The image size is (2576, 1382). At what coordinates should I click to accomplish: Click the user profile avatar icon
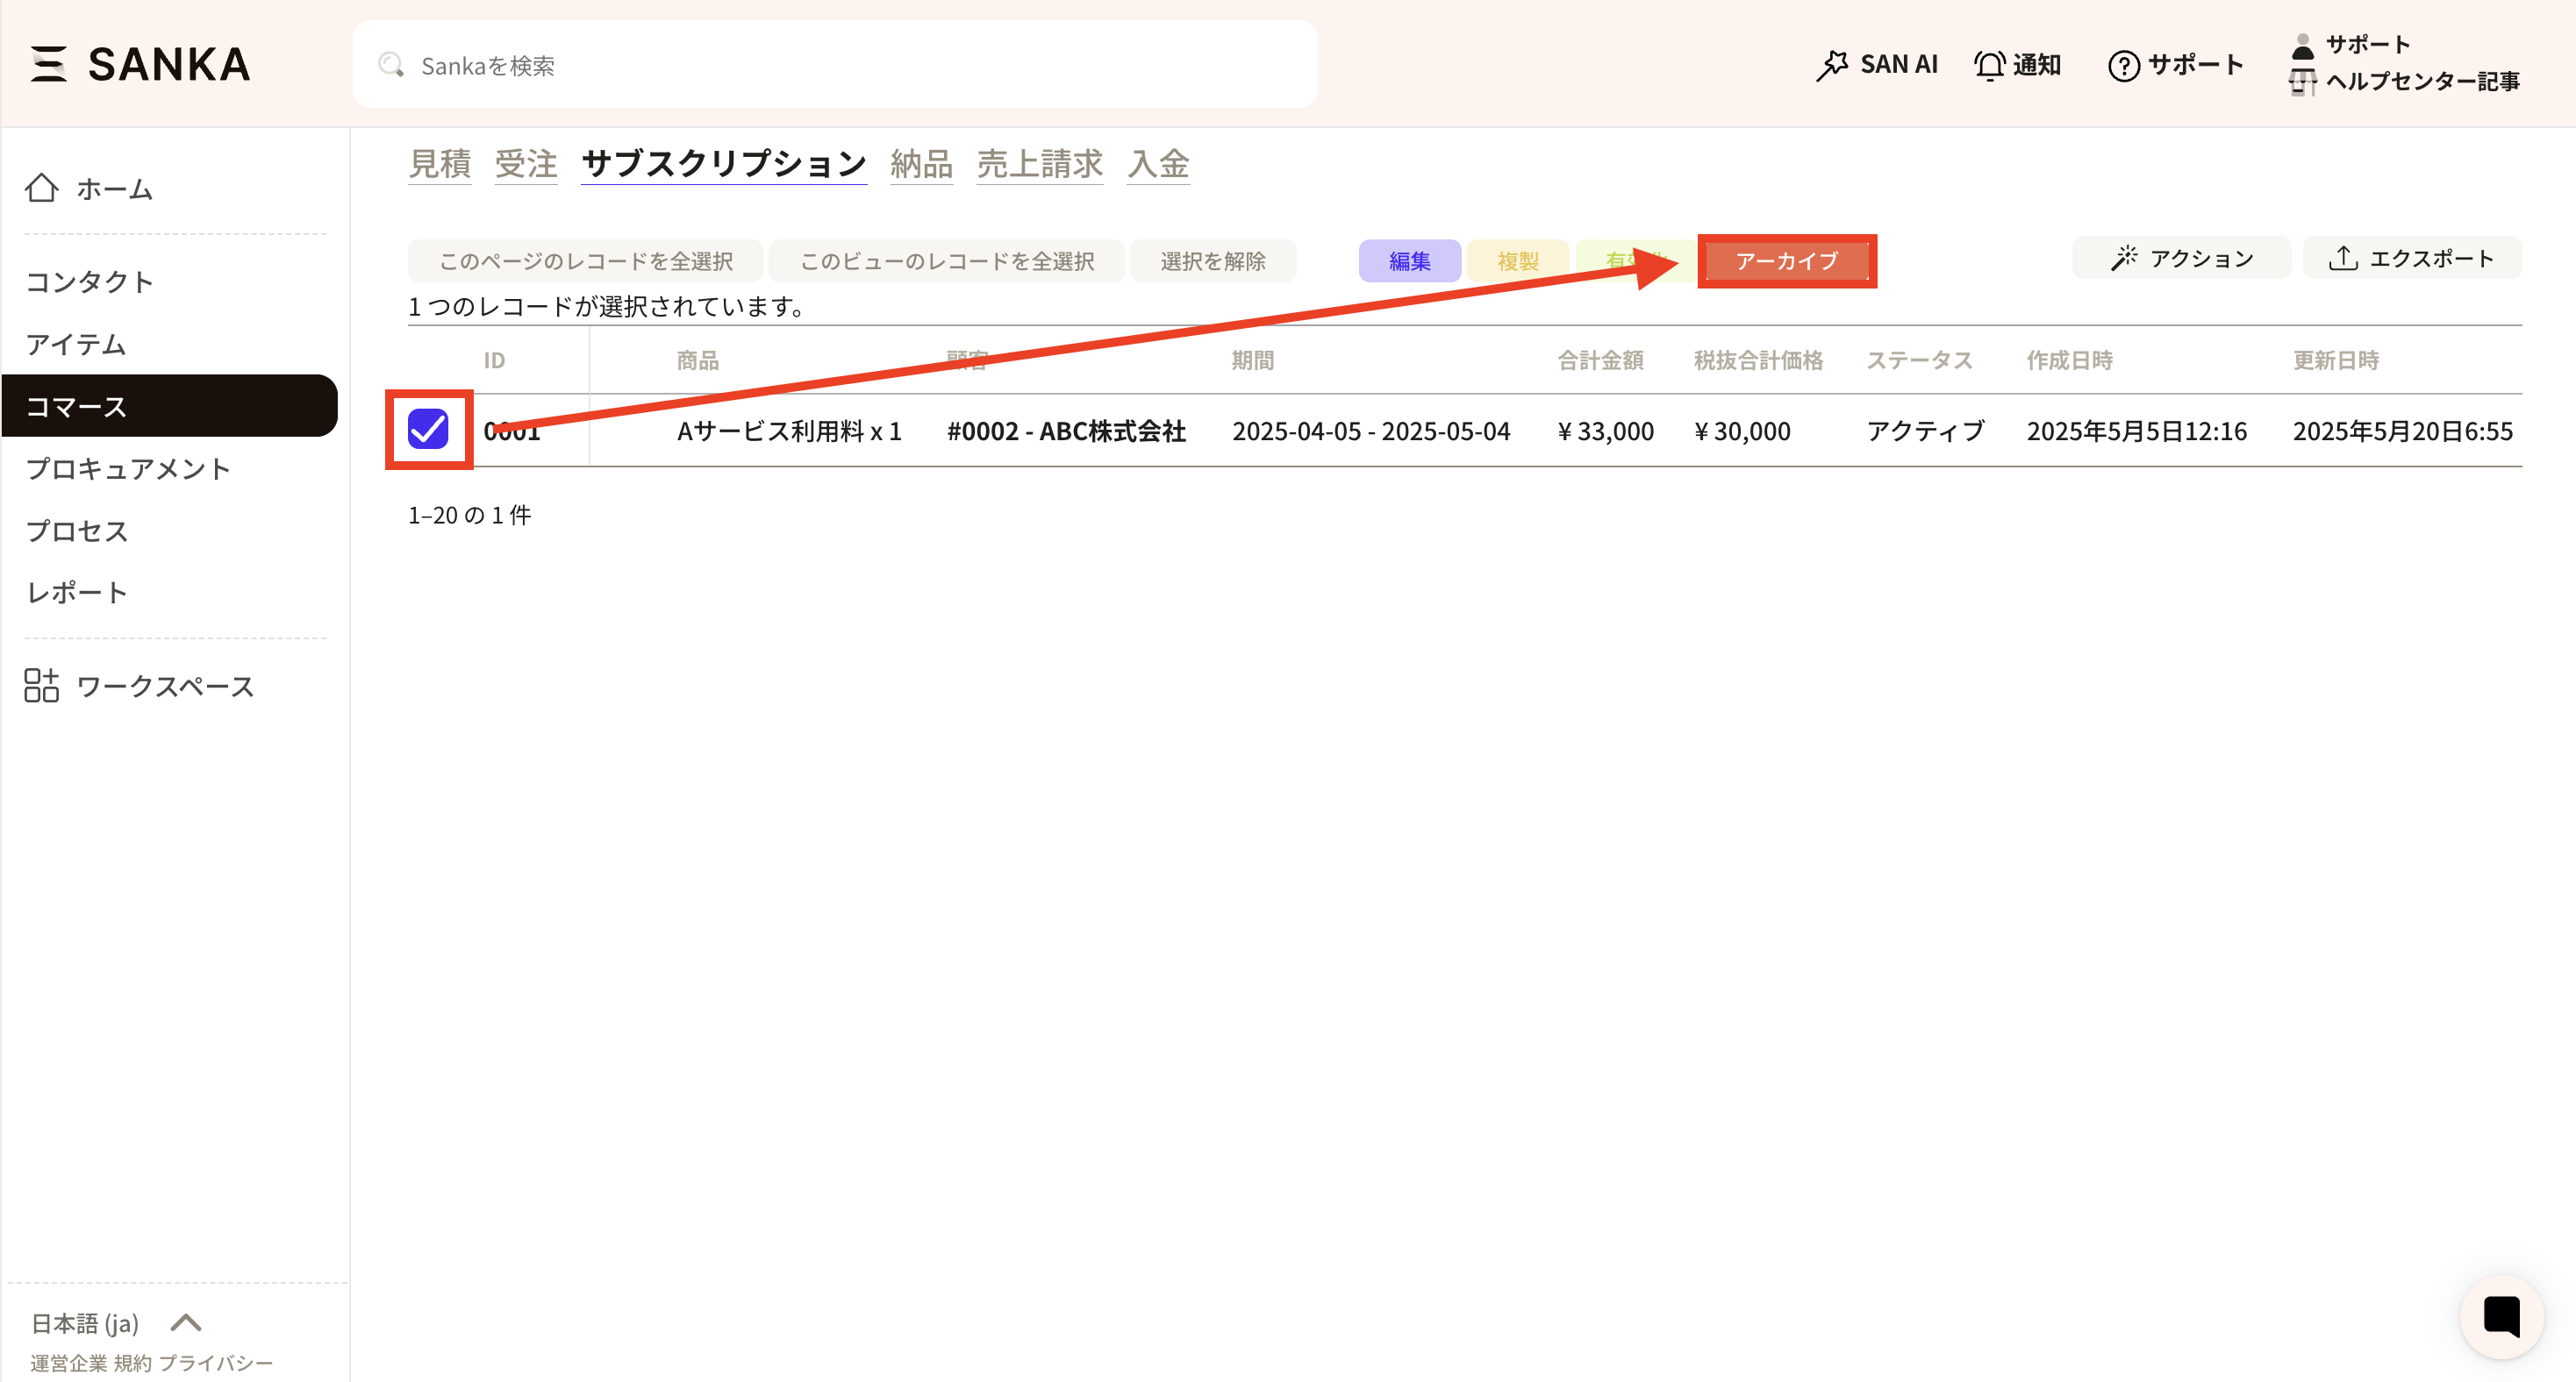[x=2302, y=46]
